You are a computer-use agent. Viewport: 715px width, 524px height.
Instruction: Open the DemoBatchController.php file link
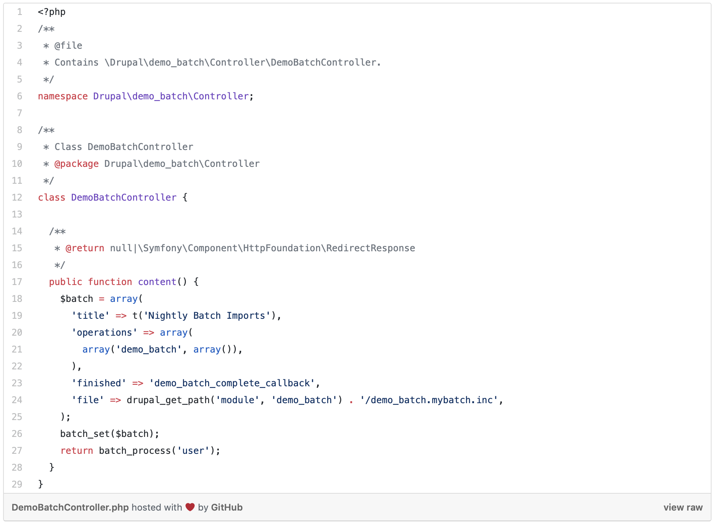click(x=70, y=507)
